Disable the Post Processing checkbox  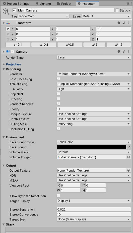point(58,79)
